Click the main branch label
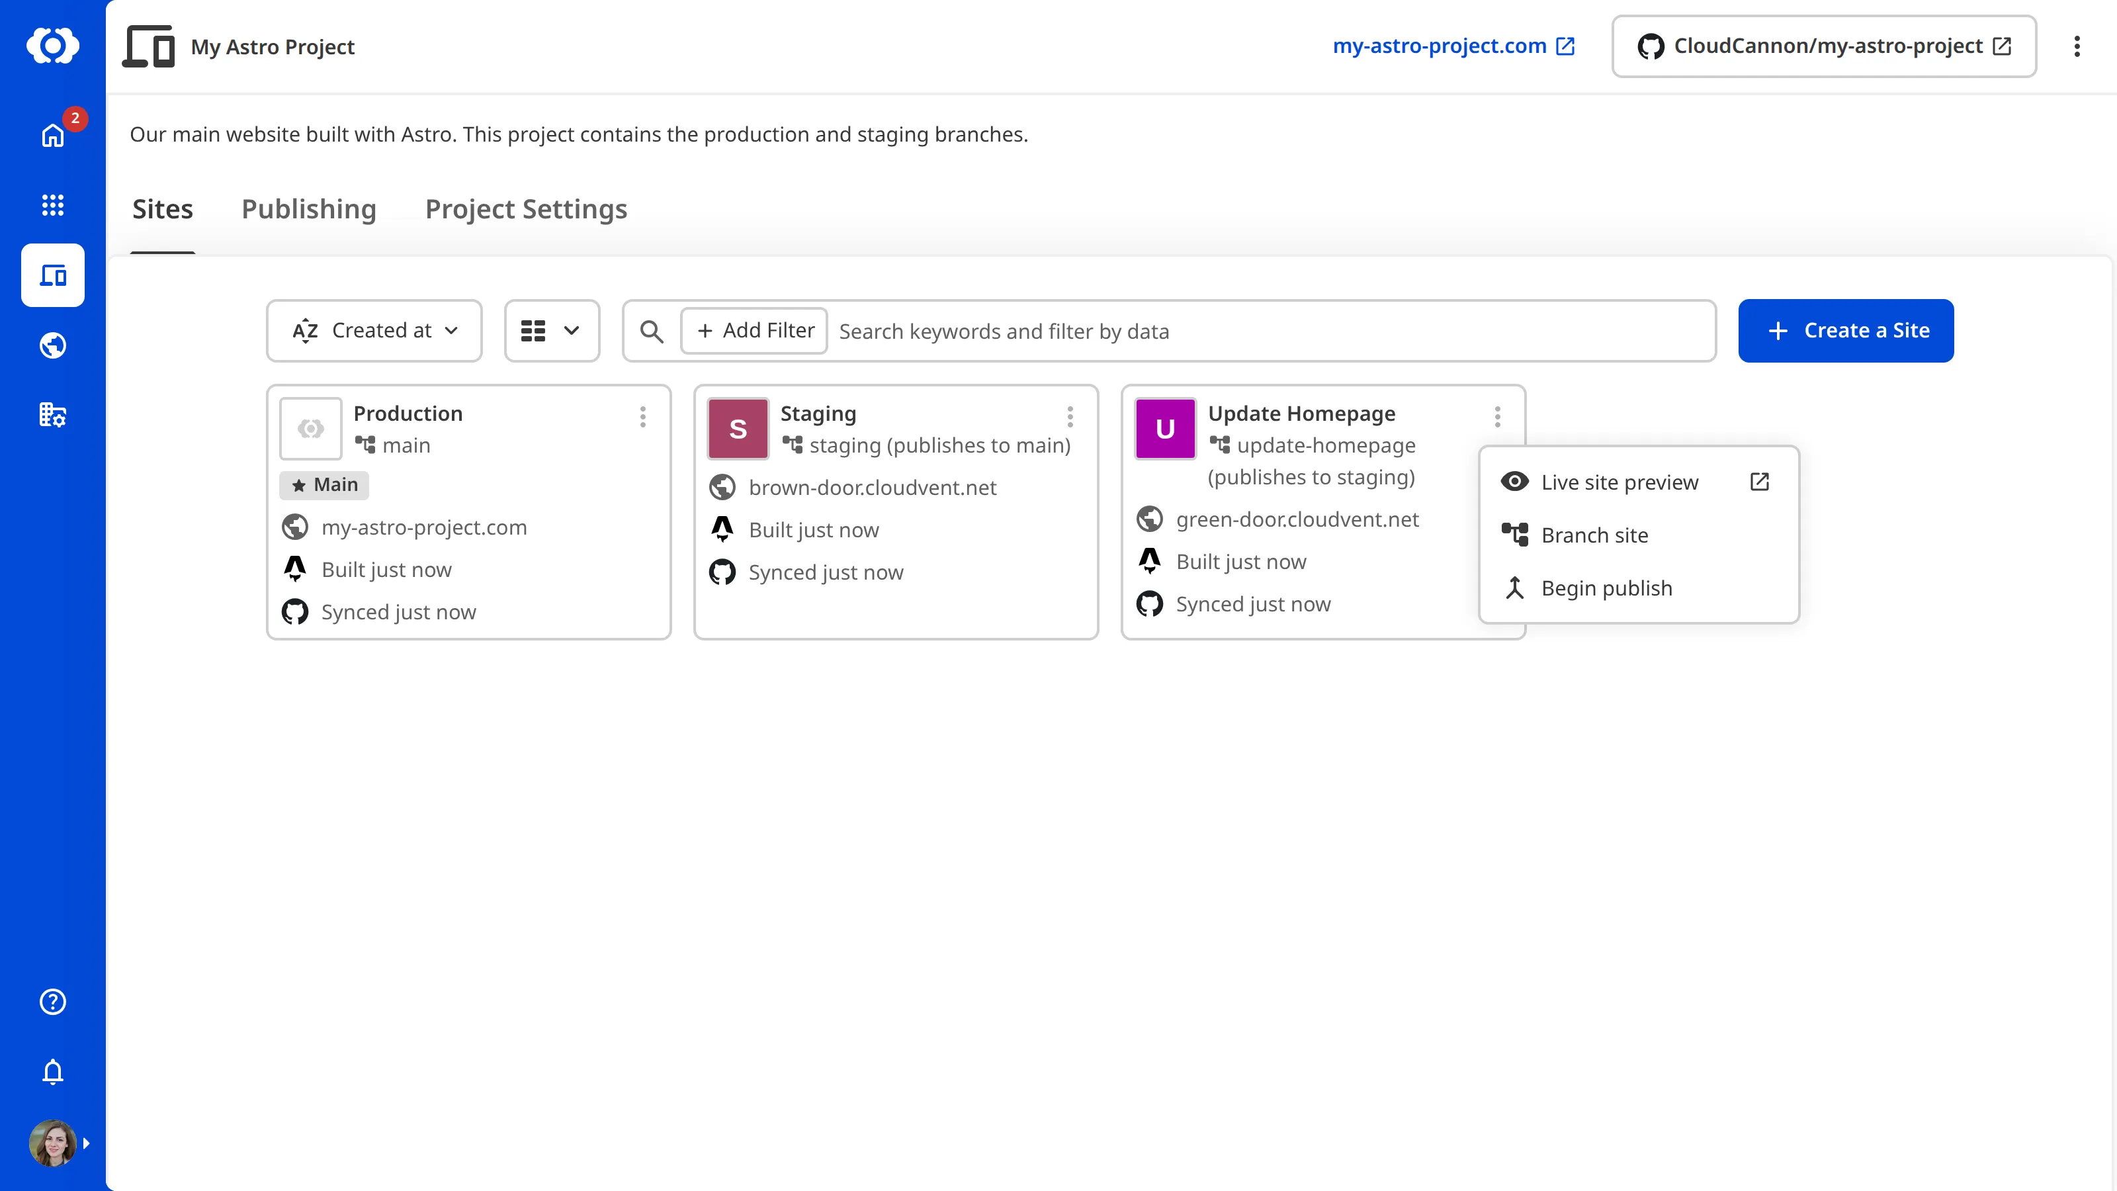This screenshot has width=2117, height=1191. (406, 445)
